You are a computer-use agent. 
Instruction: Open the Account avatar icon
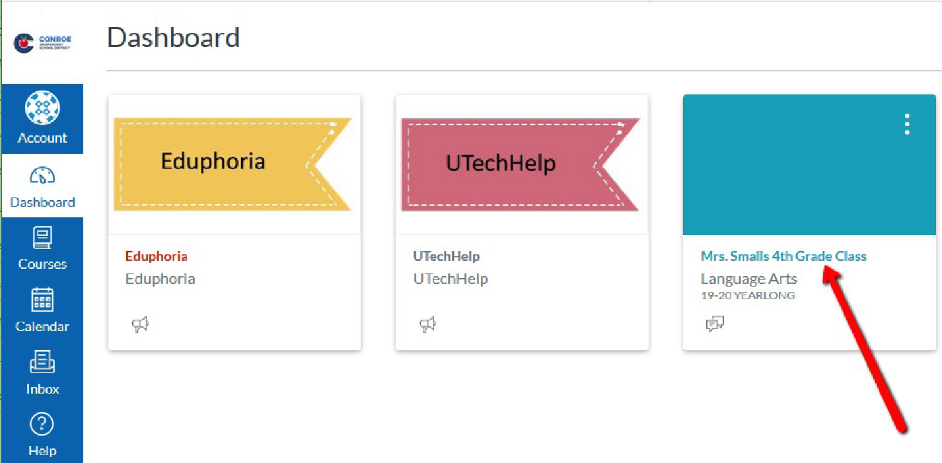(42, 108)
